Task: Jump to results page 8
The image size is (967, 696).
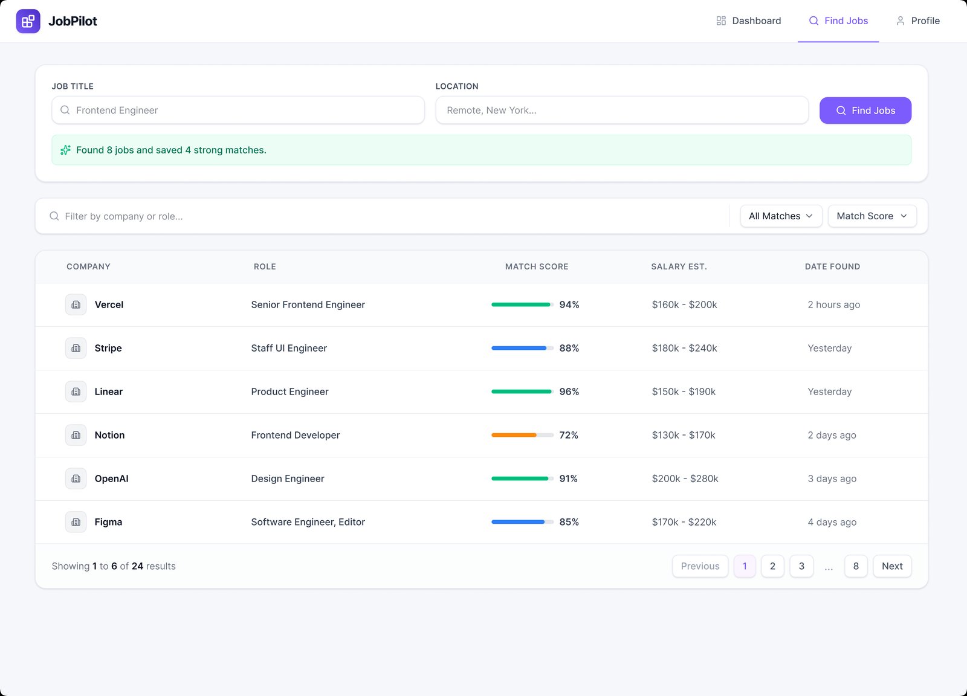Action: click(856, 566)
